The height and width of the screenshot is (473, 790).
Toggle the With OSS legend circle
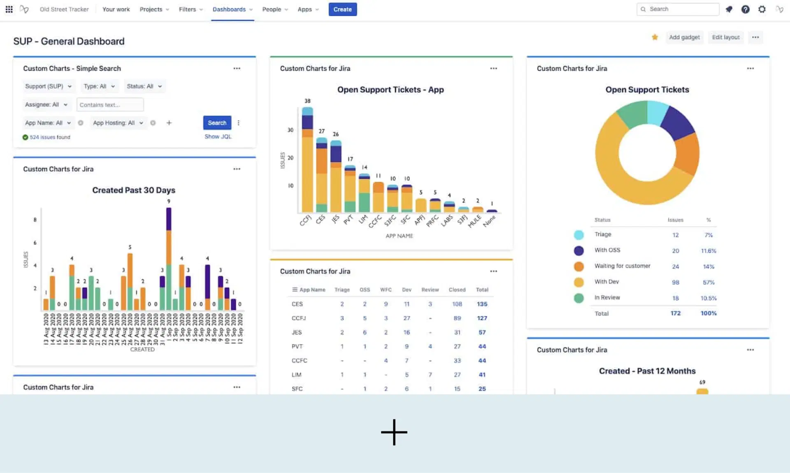(579, 250)
